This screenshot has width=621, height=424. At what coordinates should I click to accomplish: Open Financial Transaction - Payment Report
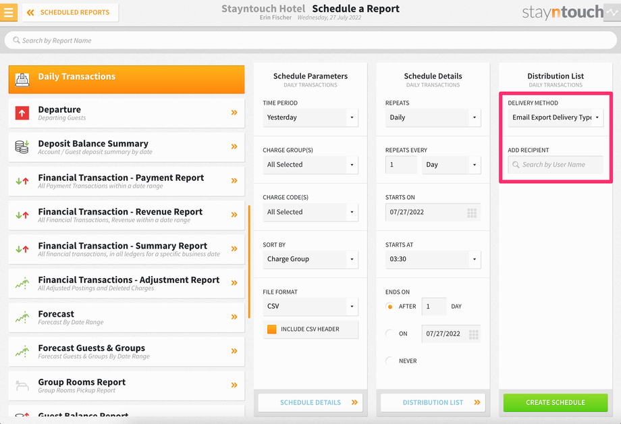(x=126, y=182)
